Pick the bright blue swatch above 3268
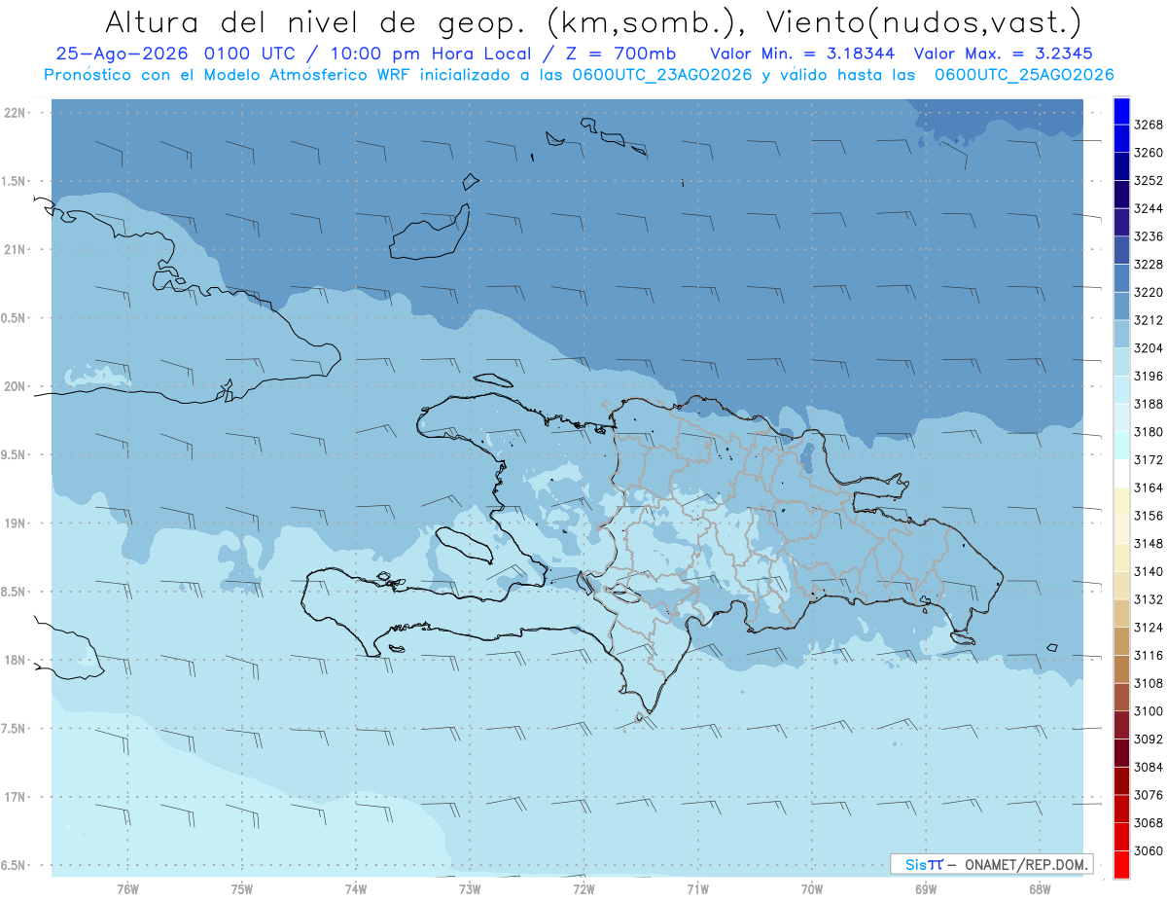This screenshot has height=902, width=1167. click(1121, 111)
